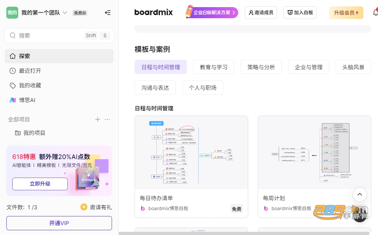Click the home icon beside 探索
The height and width of the screenshot is (235, 378).
click(x=13, y=56)
